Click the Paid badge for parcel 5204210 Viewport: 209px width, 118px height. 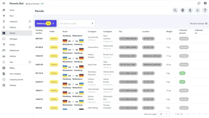click(182, 82)
